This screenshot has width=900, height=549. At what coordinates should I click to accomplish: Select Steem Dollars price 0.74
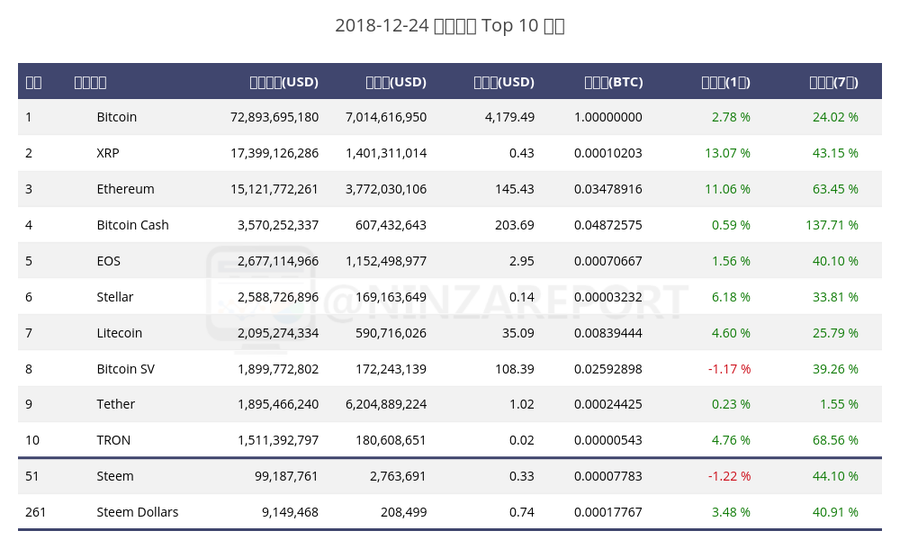click(x=522, y=512)
